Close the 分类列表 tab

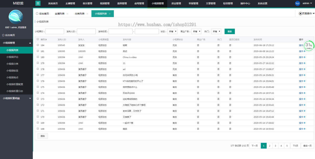[x=88, y=14]
